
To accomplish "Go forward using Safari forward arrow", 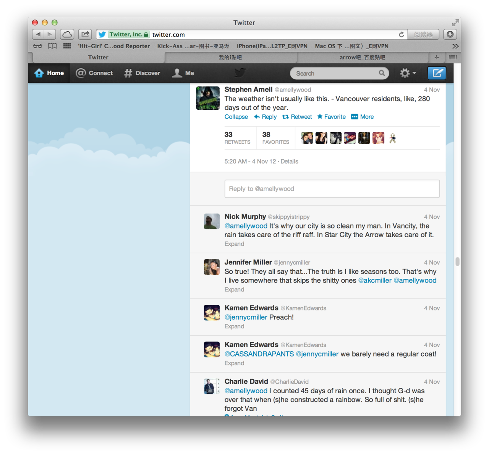I will tap(50, 34).
